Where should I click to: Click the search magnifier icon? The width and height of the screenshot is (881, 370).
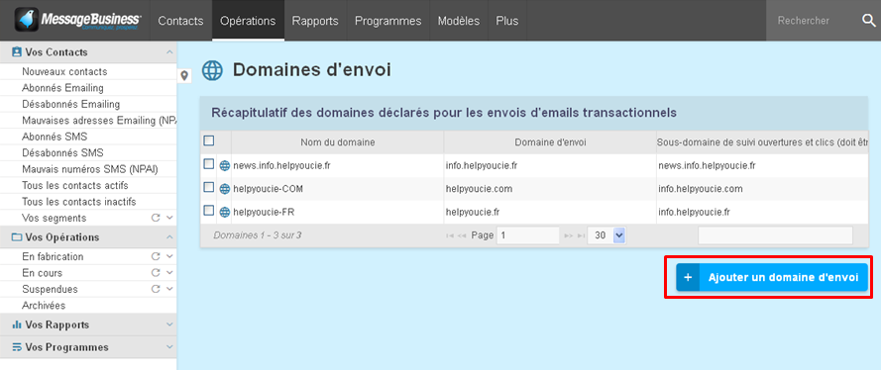tap(869, 20)
